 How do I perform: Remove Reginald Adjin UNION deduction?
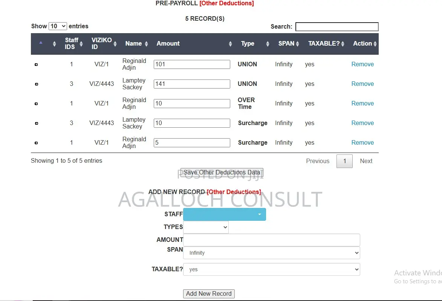[362, 64]
